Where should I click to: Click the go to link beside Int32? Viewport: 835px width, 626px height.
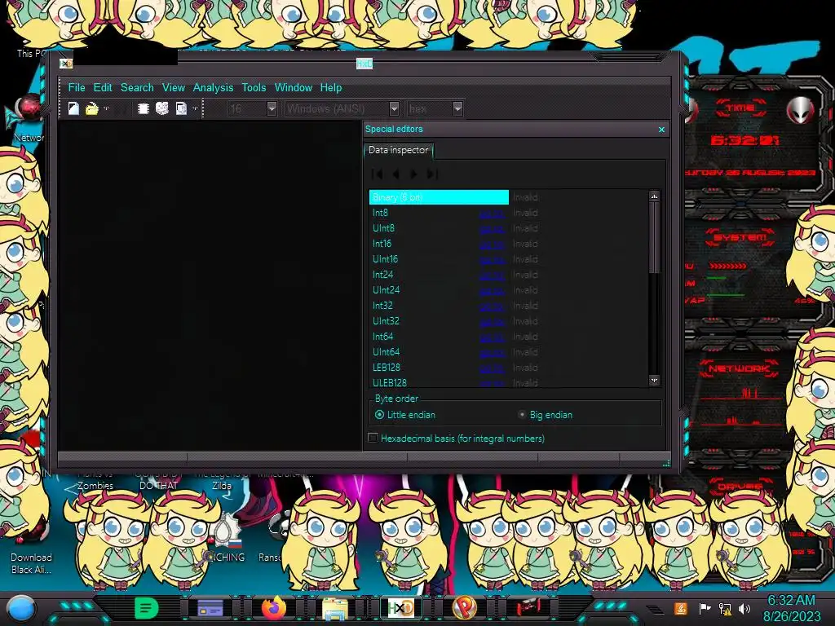(x=492, y=306)
